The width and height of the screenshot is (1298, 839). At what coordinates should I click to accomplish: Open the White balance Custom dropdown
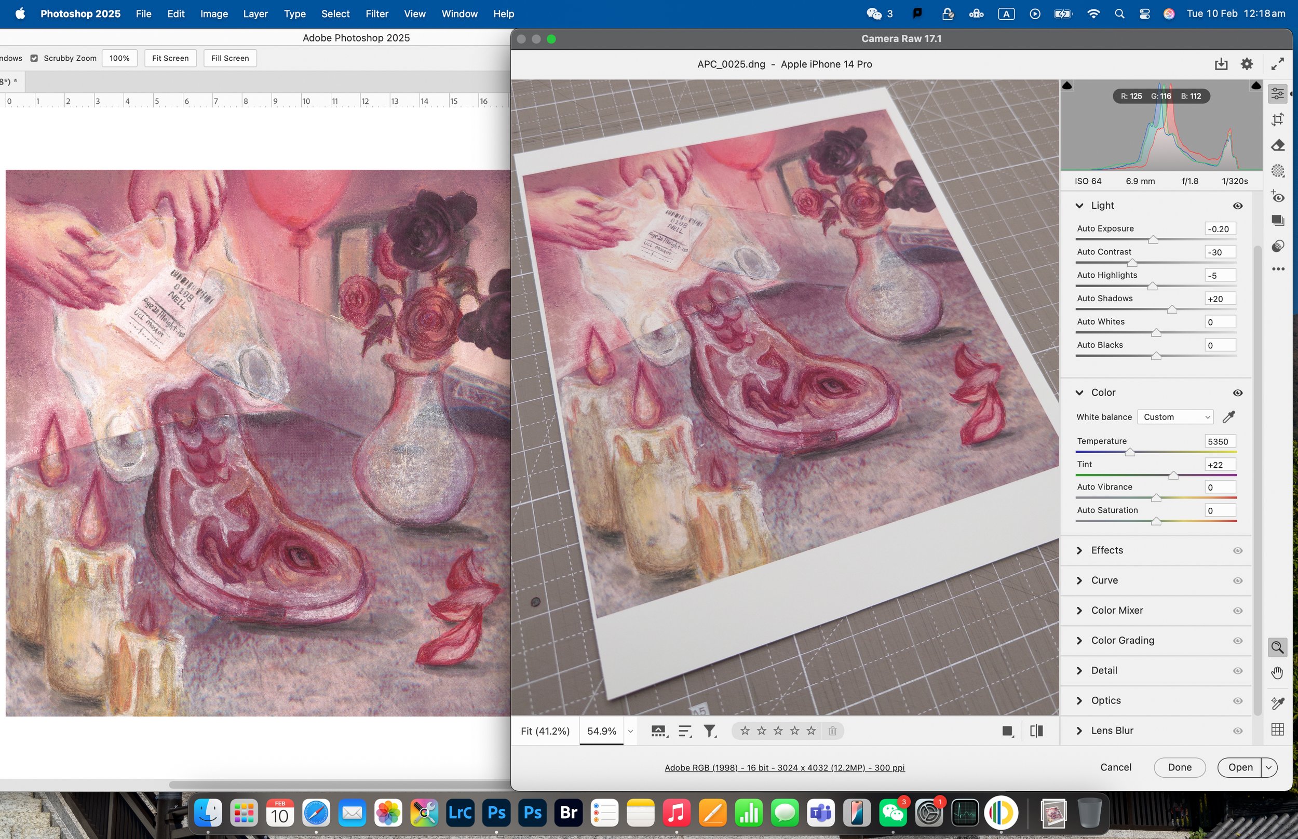tap(1175, 417)
